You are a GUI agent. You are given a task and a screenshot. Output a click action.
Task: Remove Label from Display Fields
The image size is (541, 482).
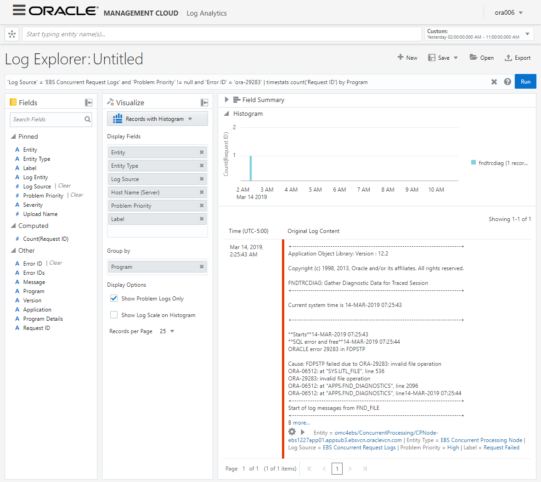coord(202,219)
